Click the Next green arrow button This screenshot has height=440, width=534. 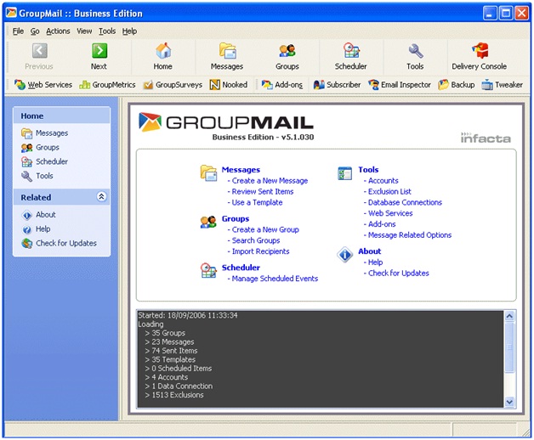click(x=99, y=56)
